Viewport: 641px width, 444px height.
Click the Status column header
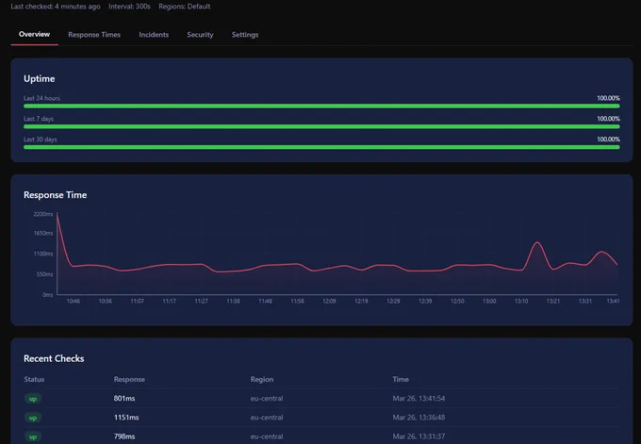34,379
